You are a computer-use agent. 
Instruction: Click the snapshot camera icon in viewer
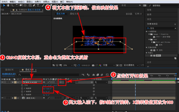tap(93, 65)
